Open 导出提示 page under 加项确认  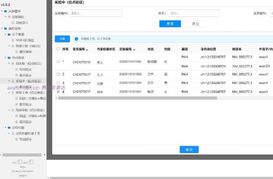(x=22, y=23)
